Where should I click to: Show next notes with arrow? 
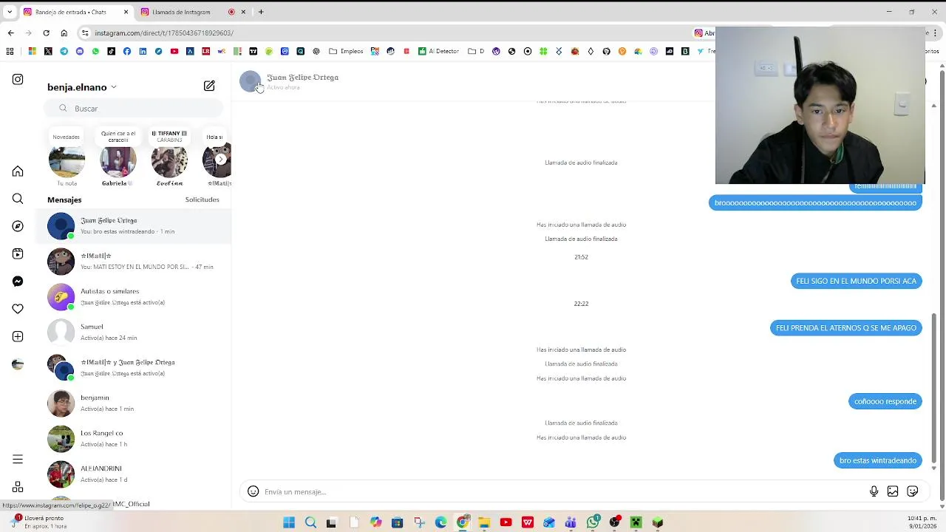pos(220,159)
